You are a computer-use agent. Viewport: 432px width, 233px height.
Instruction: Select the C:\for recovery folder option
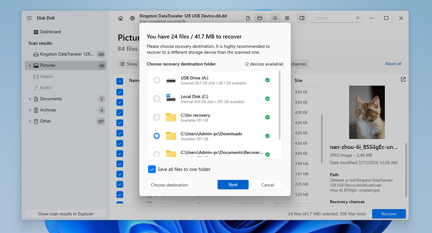157,117
